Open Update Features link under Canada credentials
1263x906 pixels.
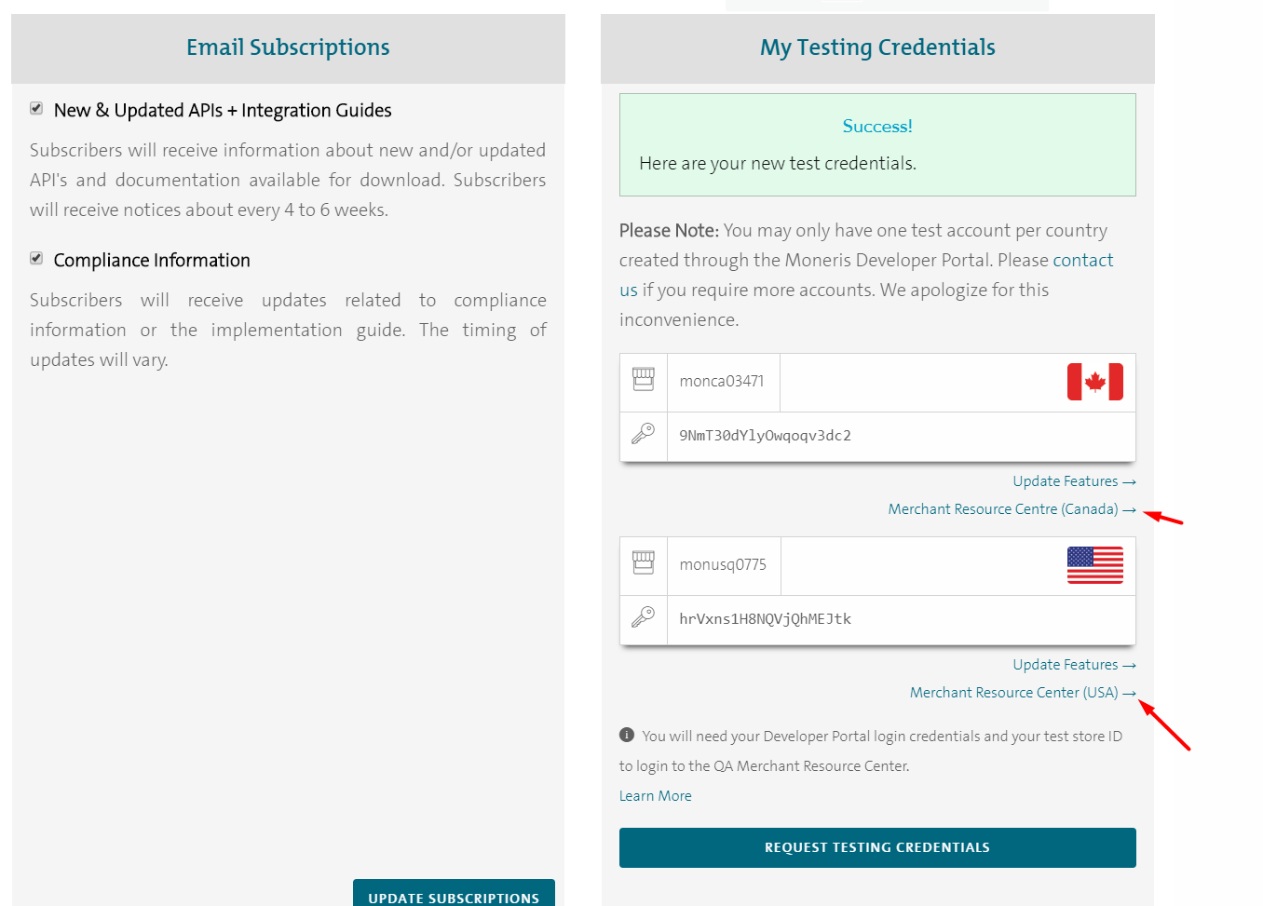point(1074,481)
